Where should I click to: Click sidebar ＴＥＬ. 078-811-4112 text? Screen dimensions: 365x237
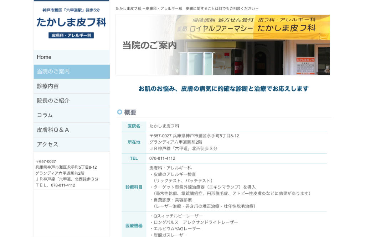55,185
